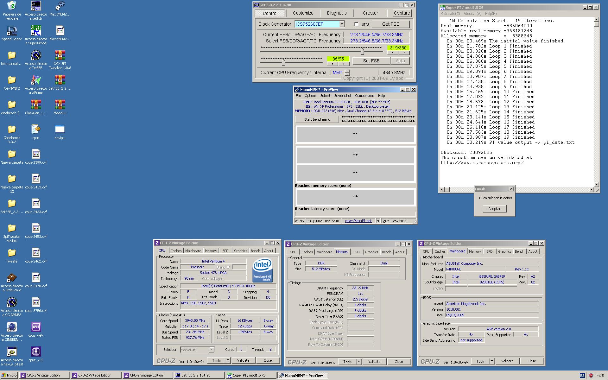Open the Acceso directo a wPrime shortcut
This screenshot has width=608, height=380.
click(x=36, y=84)
